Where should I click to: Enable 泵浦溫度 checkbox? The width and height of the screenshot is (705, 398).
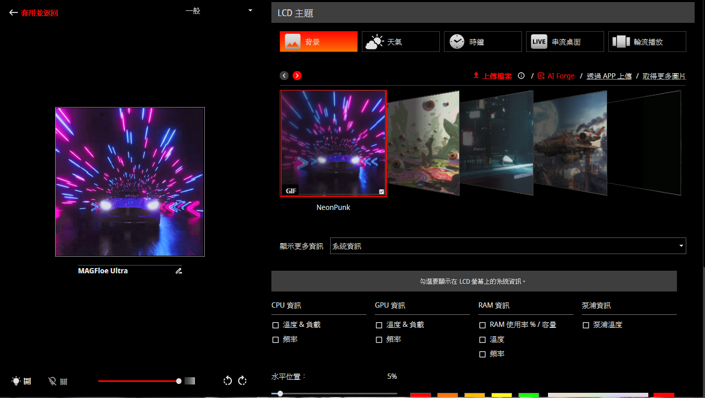(x=586, y=325)
